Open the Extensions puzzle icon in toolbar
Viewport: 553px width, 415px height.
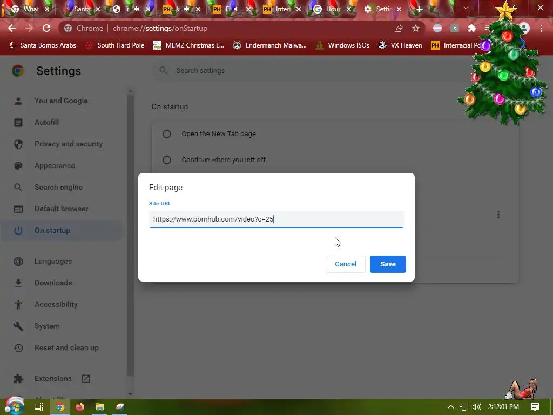tap(472, 28)
